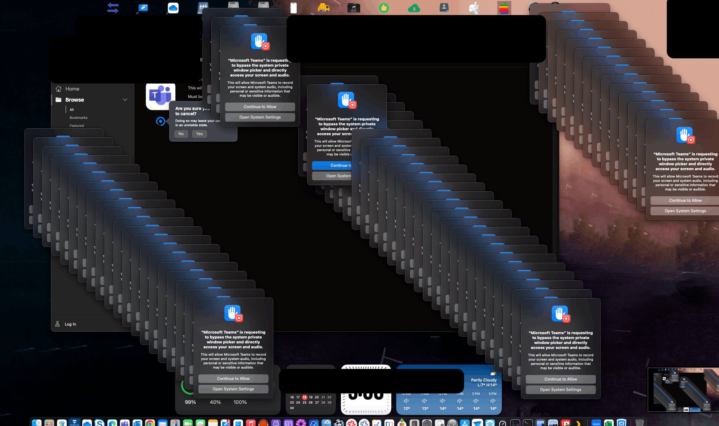719x426 pixels.
Task: Open the garbage truck desktop icon
Action: 323,8
